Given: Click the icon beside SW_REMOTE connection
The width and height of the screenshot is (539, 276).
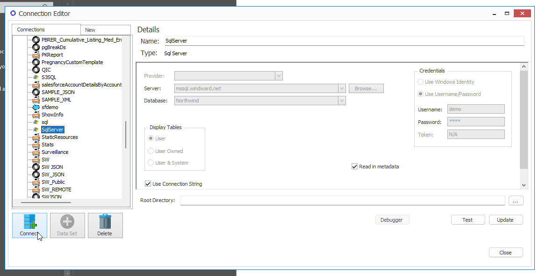Looking at the screenshot, I should (x=36, y=189).
